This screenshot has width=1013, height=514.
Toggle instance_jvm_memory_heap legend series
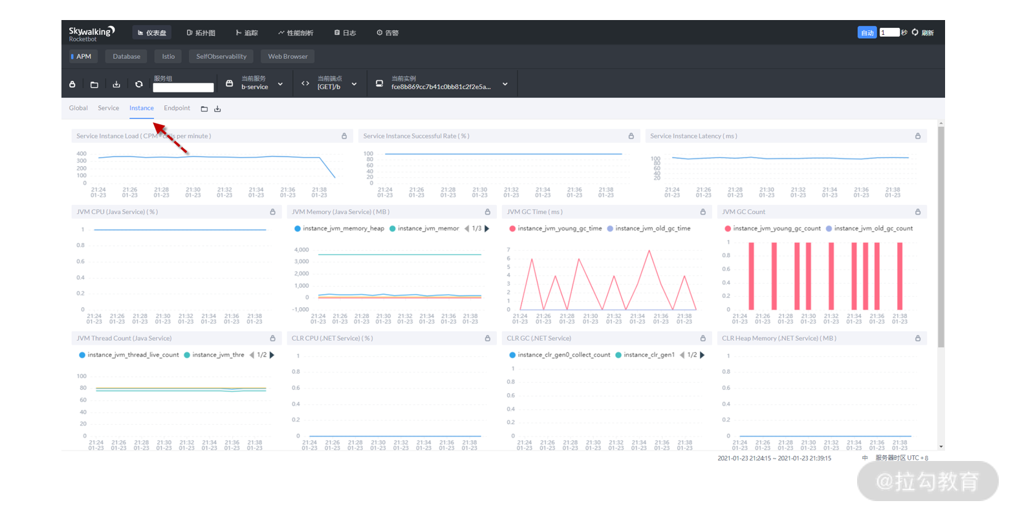click(340, 228)
